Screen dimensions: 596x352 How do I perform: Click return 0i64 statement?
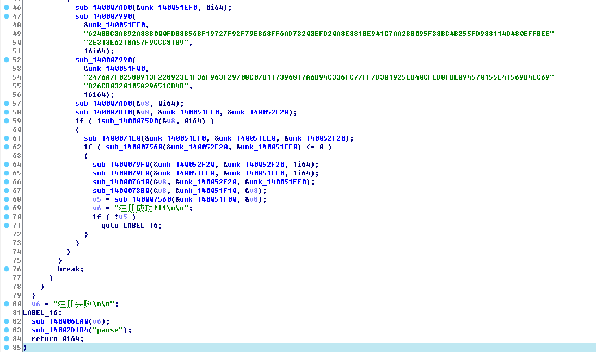[x=57, y=339]
